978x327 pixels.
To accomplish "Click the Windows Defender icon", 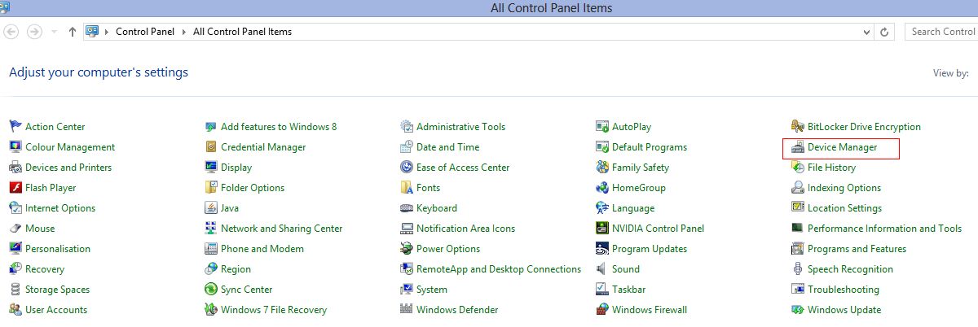I will [x=407, y=310].
